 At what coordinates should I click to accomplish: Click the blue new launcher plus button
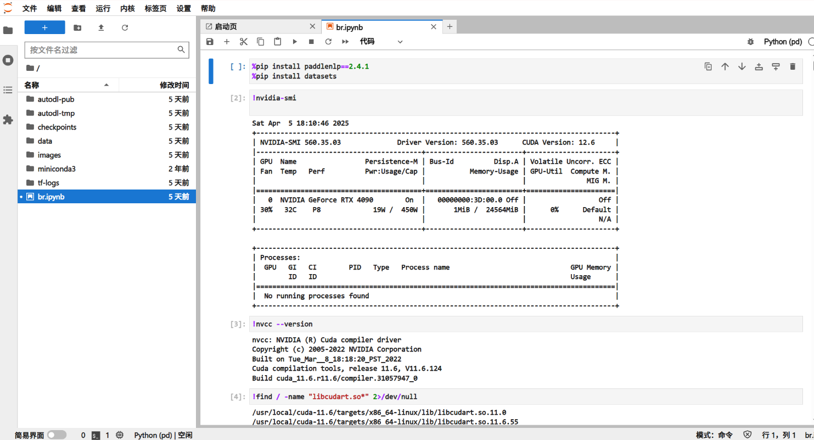coord(45,27)
